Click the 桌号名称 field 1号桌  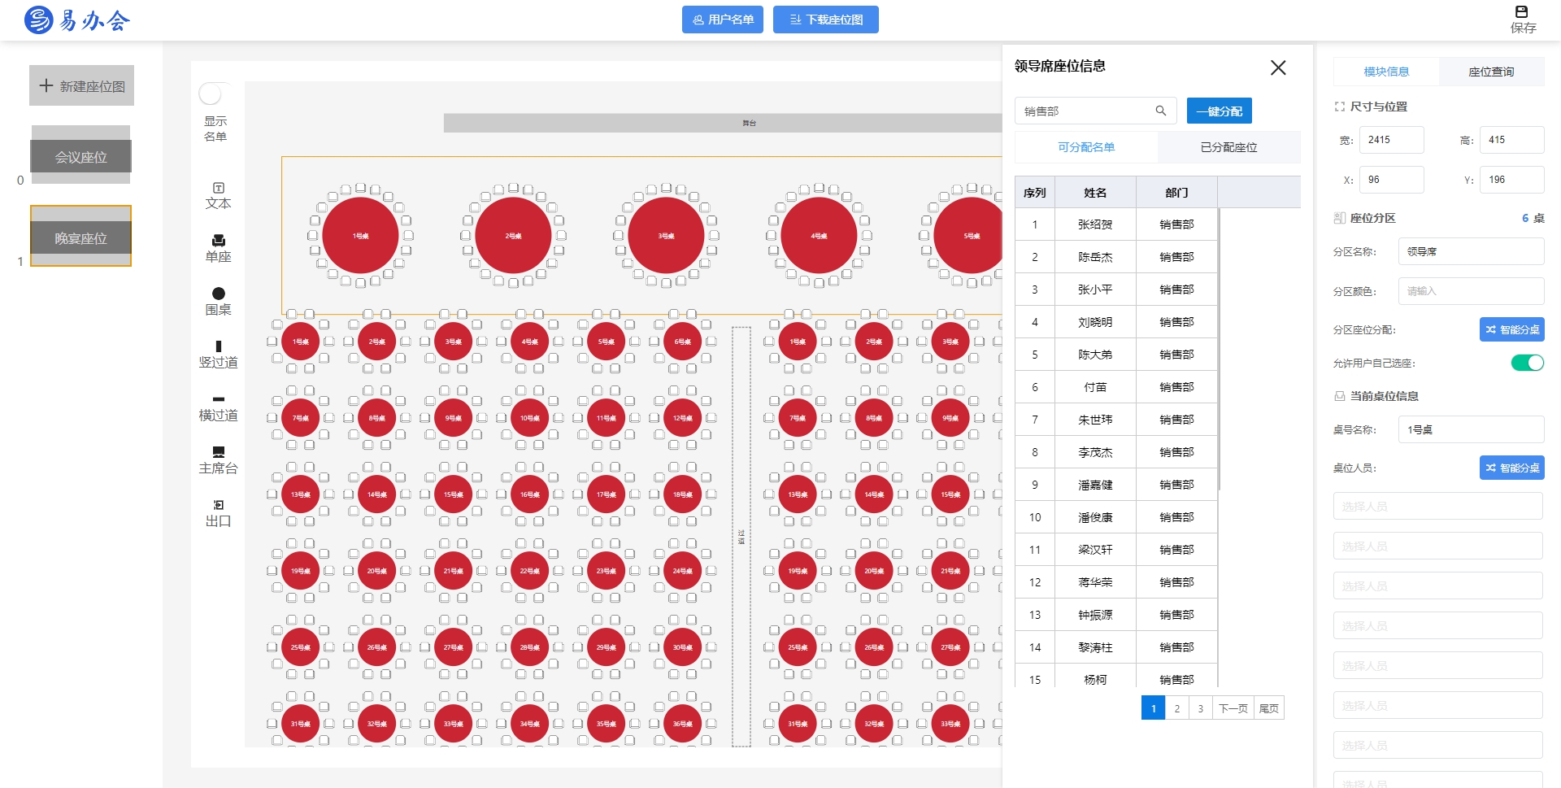1471,429
